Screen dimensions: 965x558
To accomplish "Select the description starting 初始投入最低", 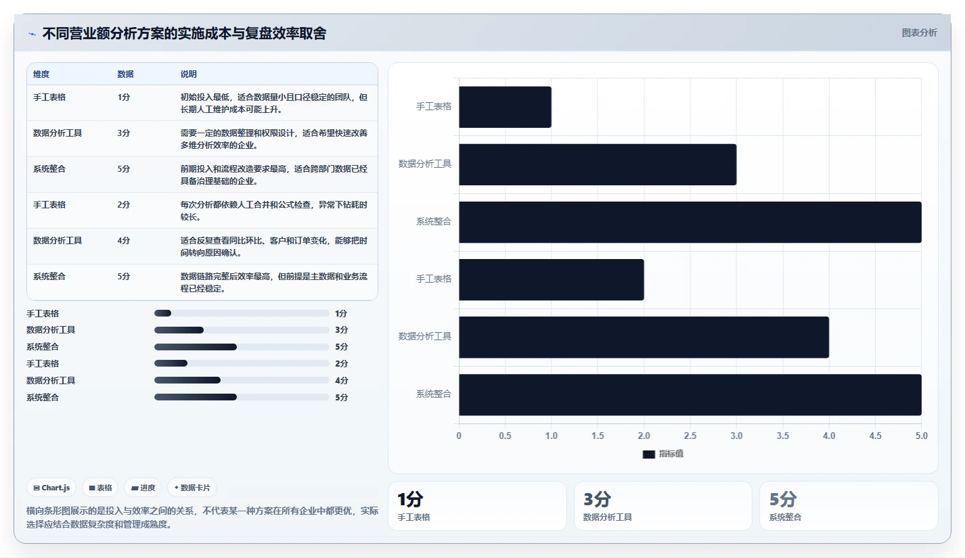I will [274, 103].
